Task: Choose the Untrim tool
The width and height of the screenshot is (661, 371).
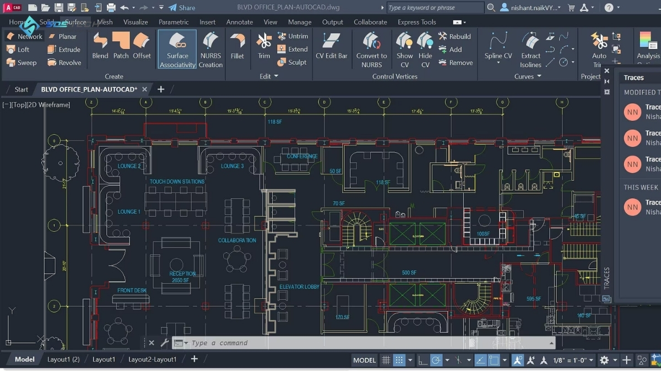Action: [x=292, y=36]
